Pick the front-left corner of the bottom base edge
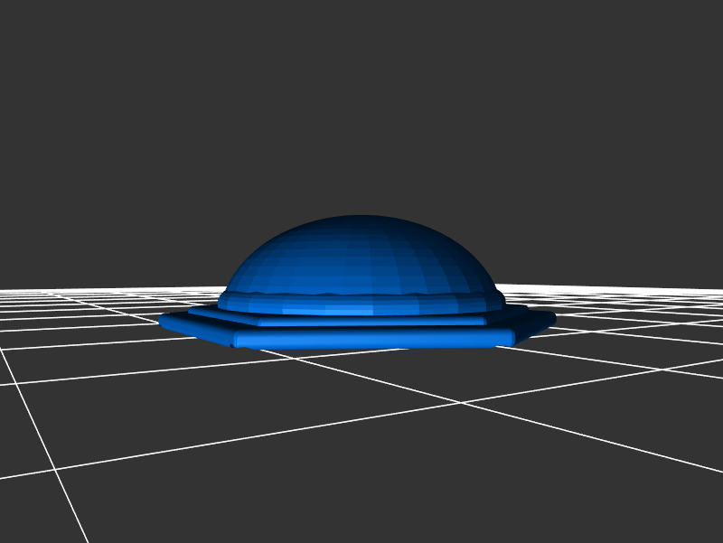Screen dimensions: 723x543 pos(234,342)
